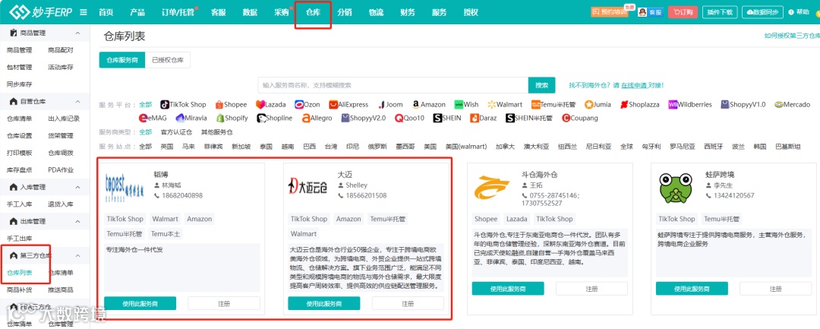Collapse the 入库管理 sidebar section
The width and height of the screenshot is (820, 329).
pyautogui.click(x=78, y=187)
